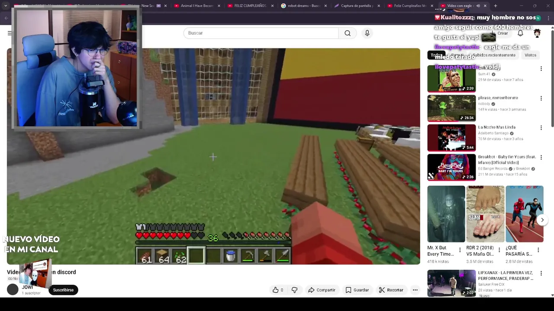Switch to FELIZ CUMPLEAÑOS browser tab
The image size is (554, 311).
[250, 6]
